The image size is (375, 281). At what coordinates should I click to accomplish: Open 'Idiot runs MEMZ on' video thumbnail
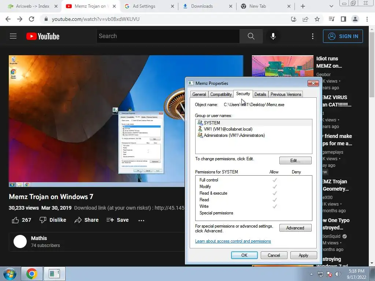point(282,66)
